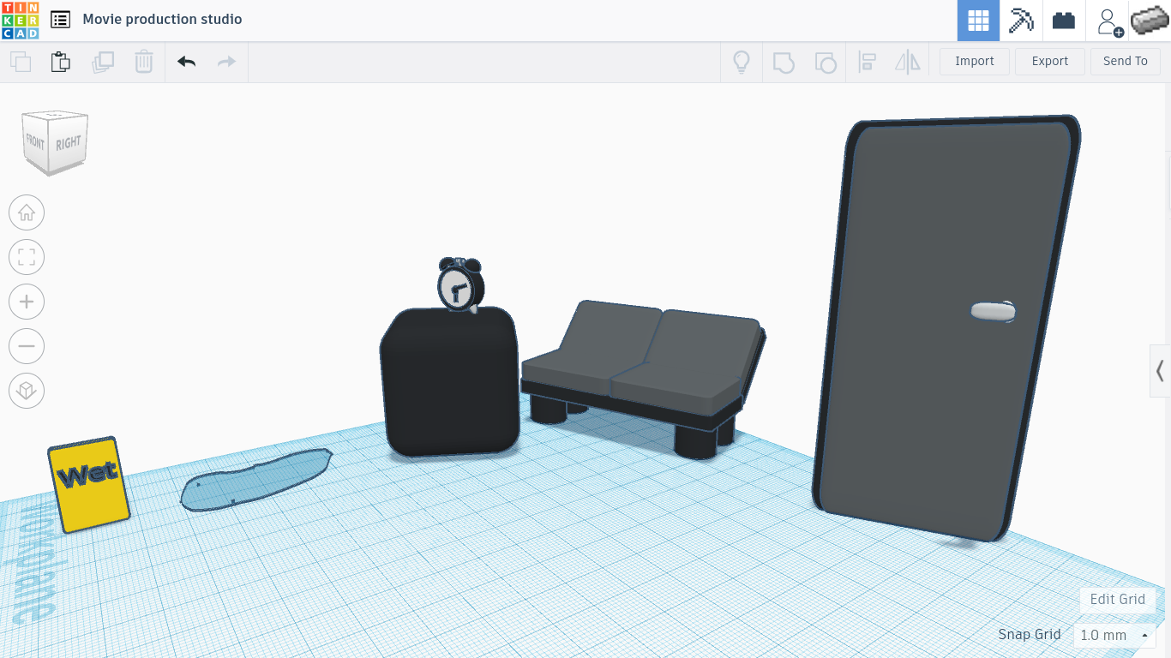Open the Align tool
Image resolution: width=1171 pixels, height=658 pixels.
(x=867, y=62)
